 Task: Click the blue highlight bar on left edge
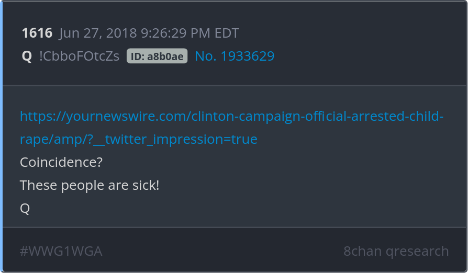[1, 136]
